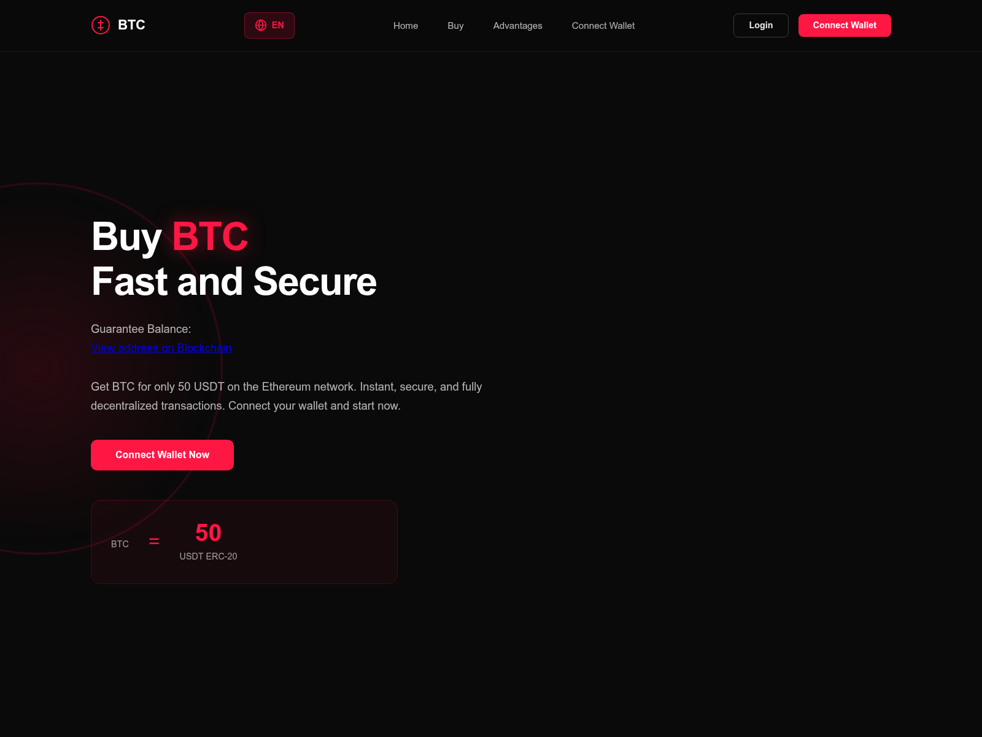Screen dimensions: 982x737
Task: Click the globe icon in language selector
Action: pyautogui.click(x=261, y=25)
